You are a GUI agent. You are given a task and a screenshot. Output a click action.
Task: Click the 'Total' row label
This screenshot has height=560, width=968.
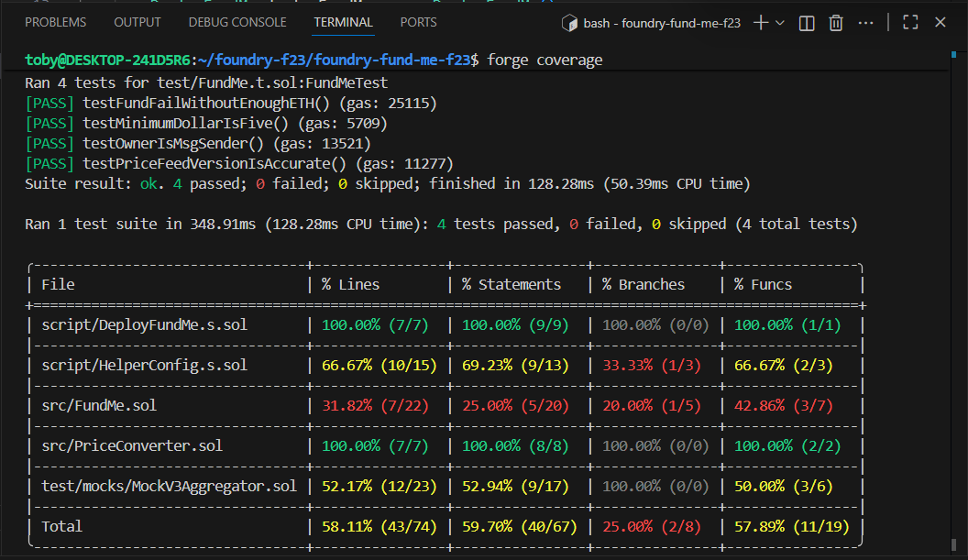(61, 527)
